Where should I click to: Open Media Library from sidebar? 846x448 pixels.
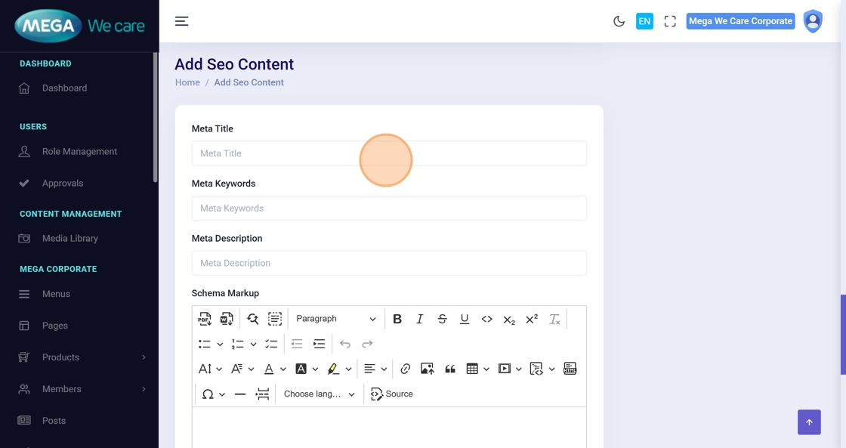coord(70,239)
